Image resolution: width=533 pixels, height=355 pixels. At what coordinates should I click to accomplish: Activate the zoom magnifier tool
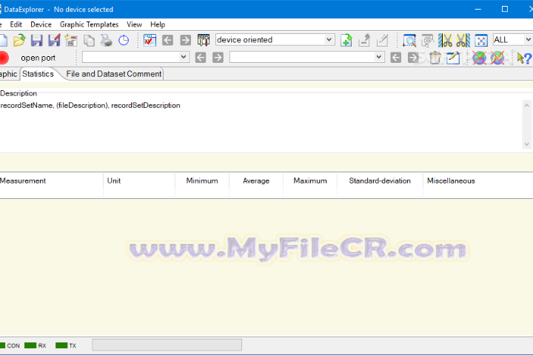coord(409,40)
